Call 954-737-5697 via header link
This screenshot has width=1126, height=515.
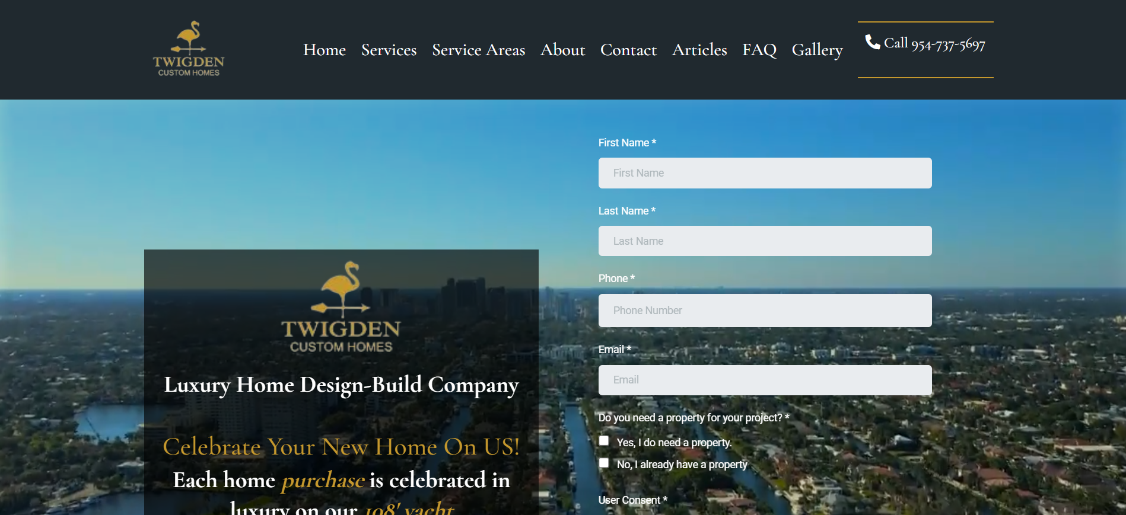(x=925, y=44)
